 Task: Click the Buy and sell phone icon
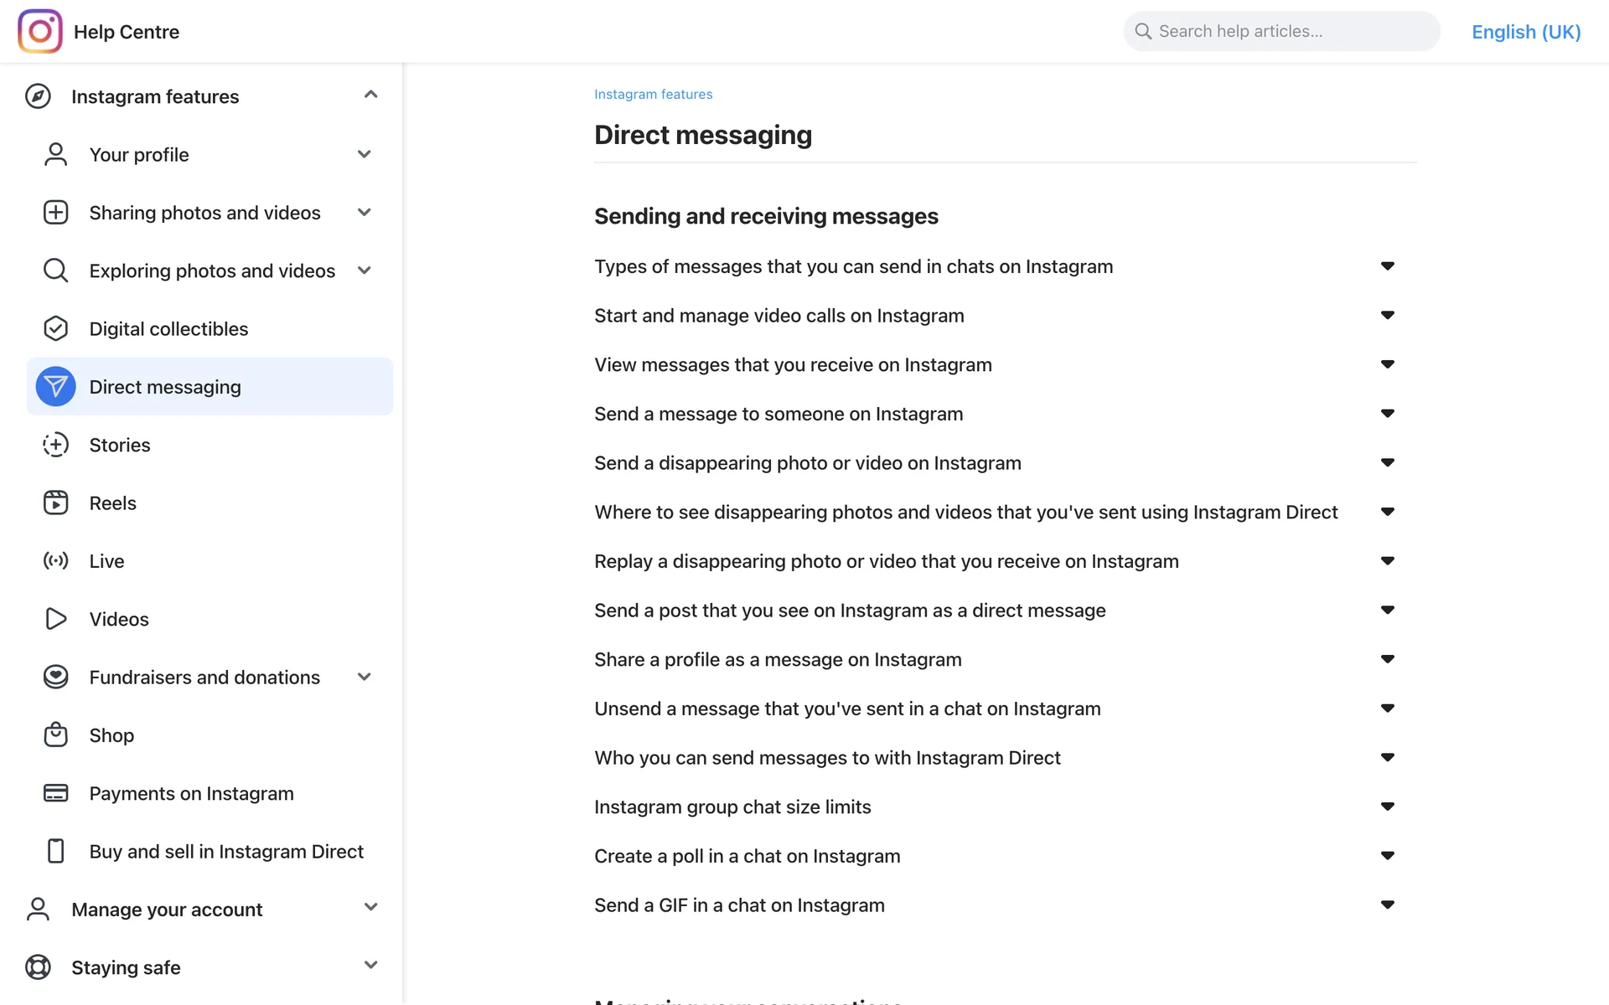tap(55, 851)
